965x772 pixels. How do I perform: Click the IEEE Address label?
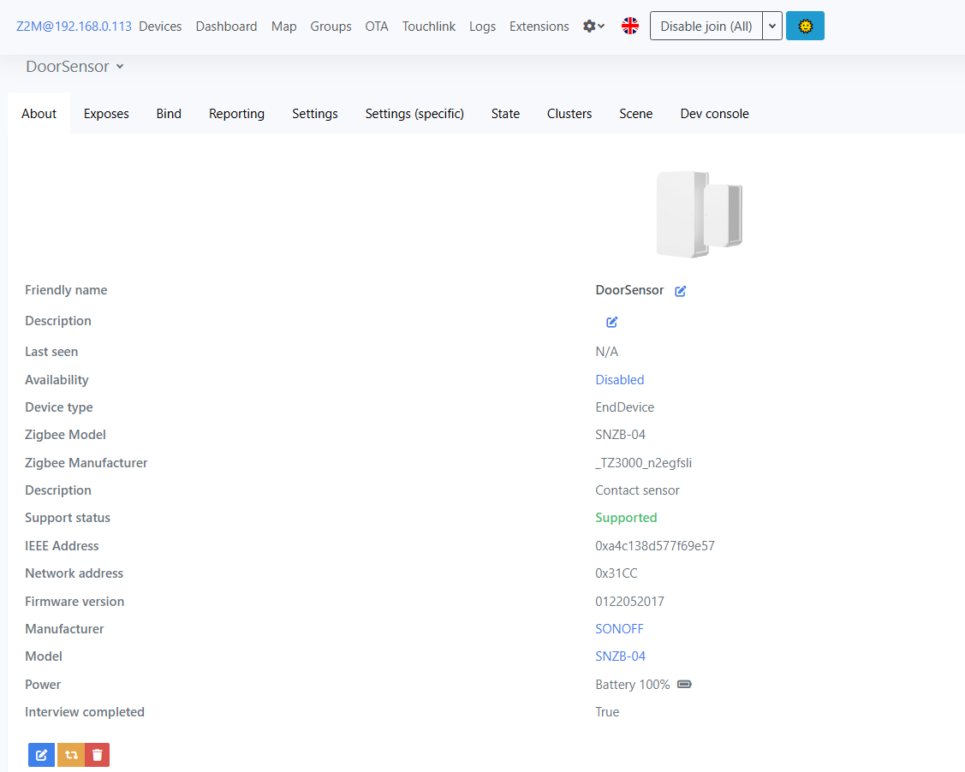coord(62,546)
